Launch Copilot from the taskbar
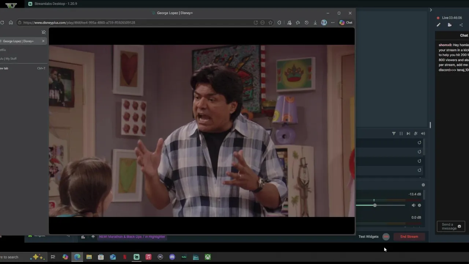 [65, 257]
